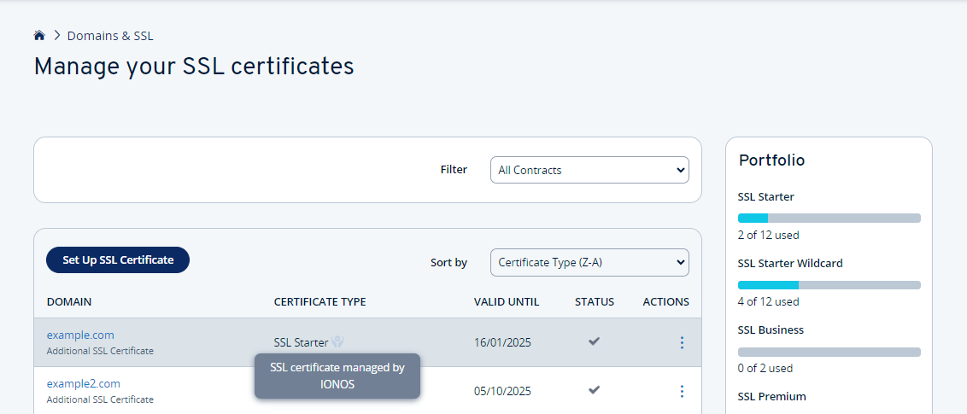This screenshot has height=414, width=967.
Task: Click the SSL Starter usage progress bar
Action: pos(829,218)
